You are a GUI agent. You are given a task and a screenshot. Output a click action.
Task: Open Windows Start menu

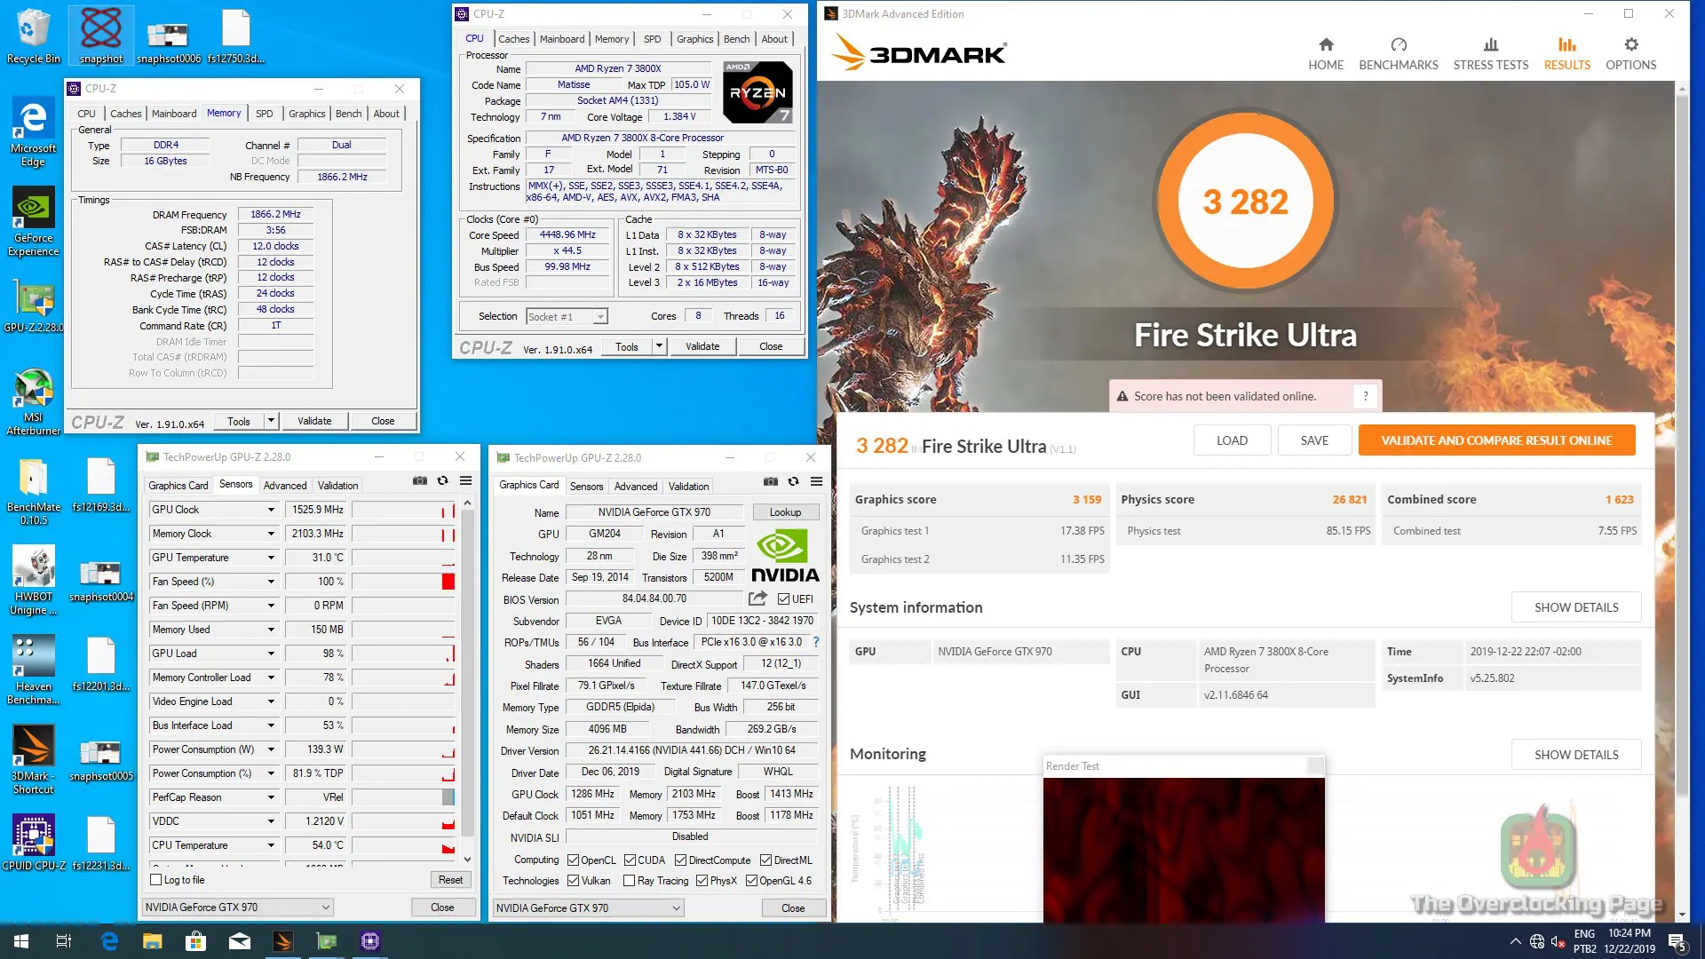[21, 941]
